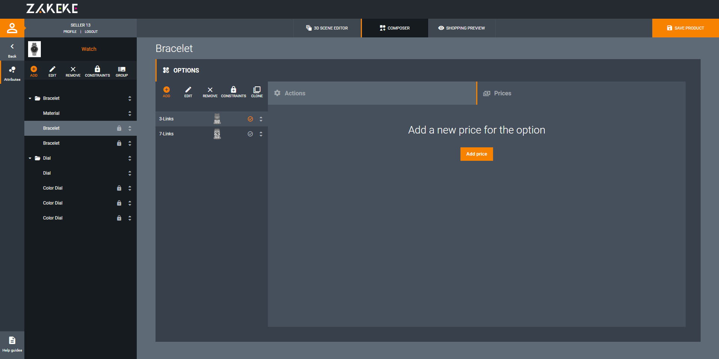Clone the selected option
Screen dimensions: 719x359
pos(257,92)
